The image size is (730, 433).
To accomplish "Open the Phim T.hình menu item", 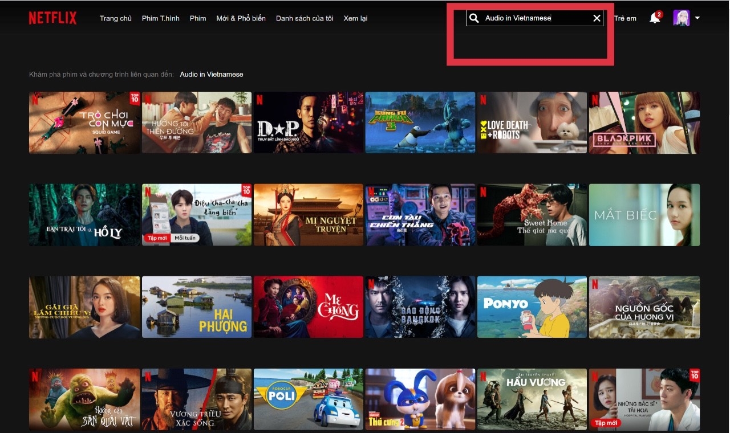I will pos(161,18).
